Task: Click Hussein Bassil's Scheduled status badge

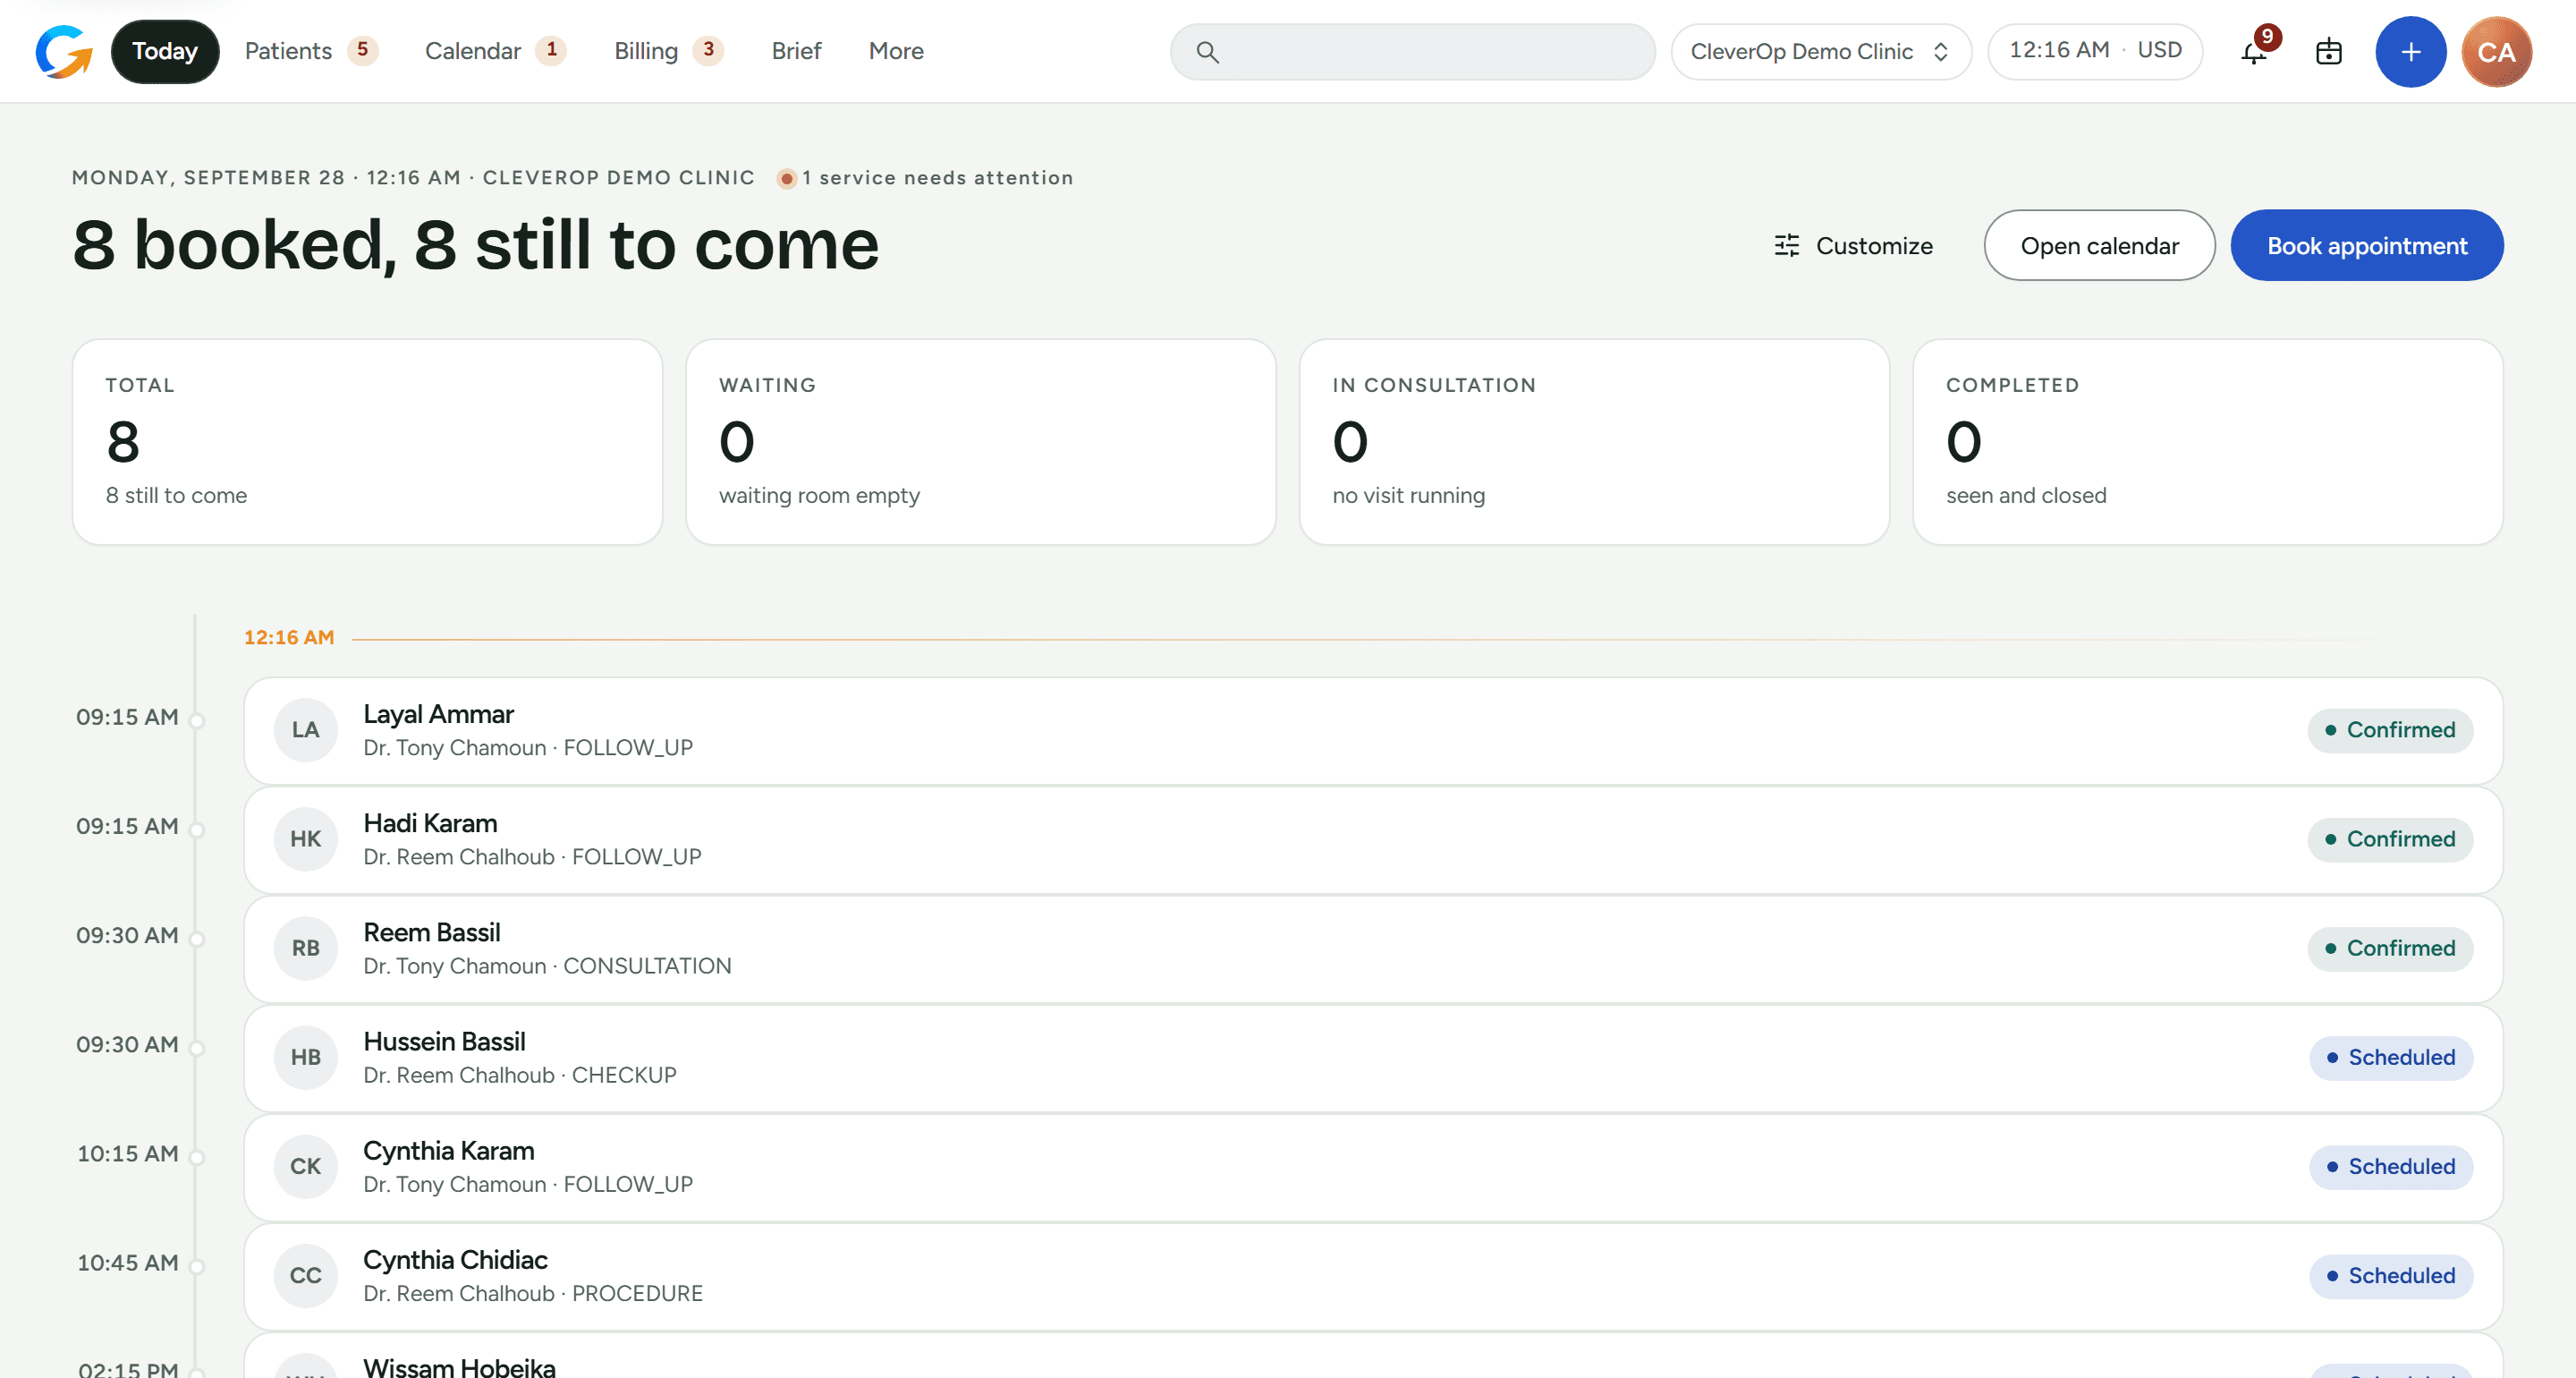Action: point(2390,1057)
